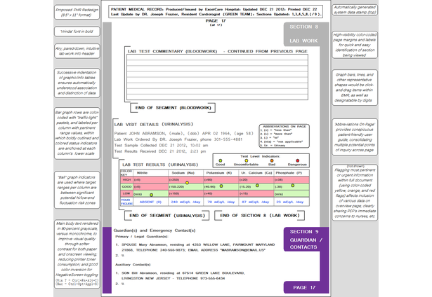The height and width of the screenshot is (297, 432).
Task: Click 'Lab Test Commentary (Bloodwork)' heading
Action: pyautogui.click(x=173, y=51)
